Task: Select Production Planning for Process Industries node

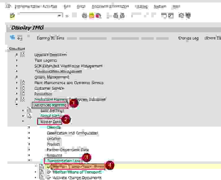Action: [70, 100]
